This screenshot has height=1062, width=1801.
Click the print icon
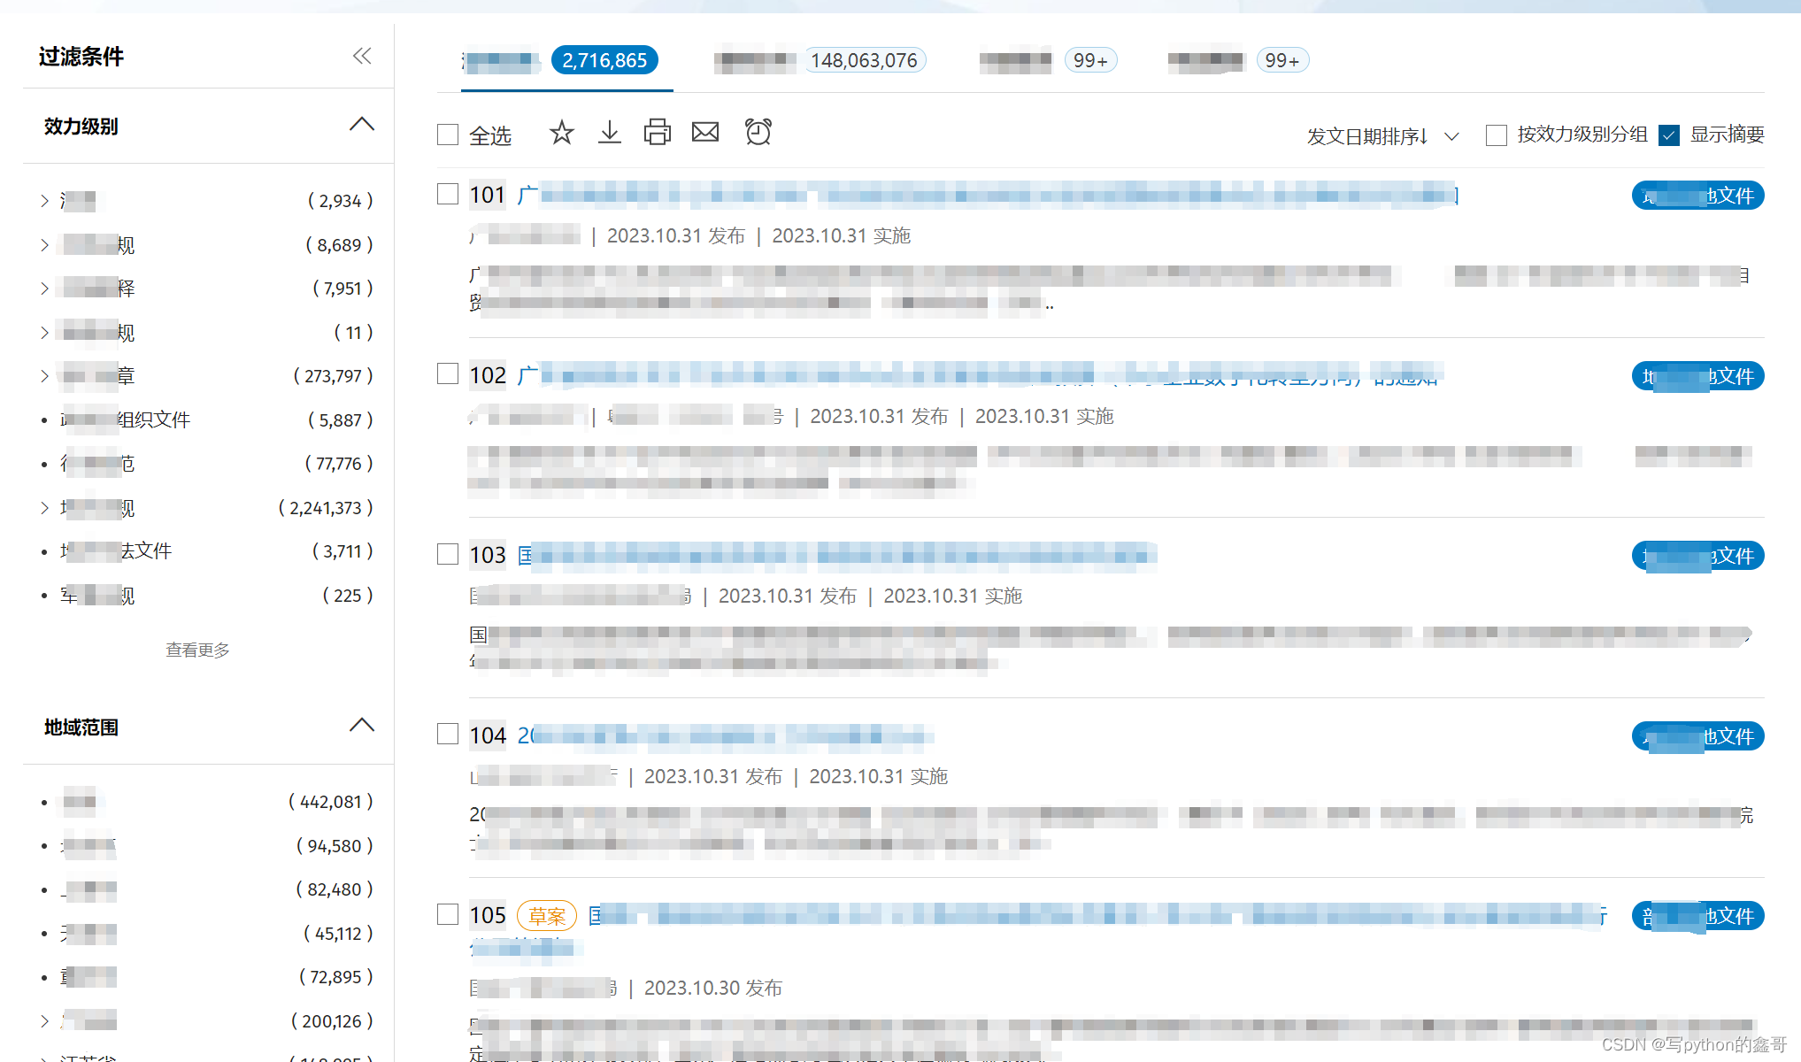pyautogui.click(x=657, y=133)
